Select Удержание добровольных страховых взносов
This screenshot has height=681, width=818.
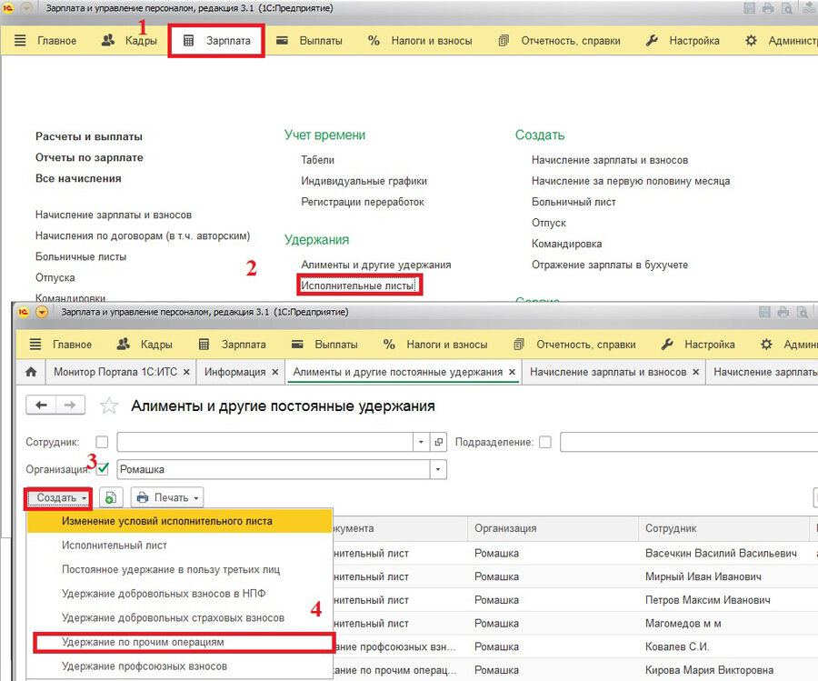[179, 618]
